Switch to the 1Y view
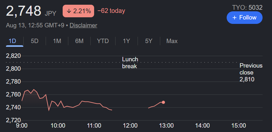Screen dimensions: 272x132 [127, 41]
